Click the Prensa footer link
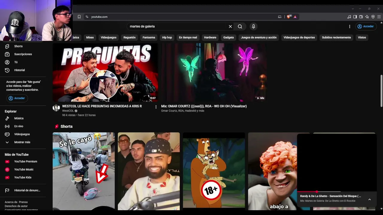The width and height of the screenshot is (383, 215). pos(23,202)
